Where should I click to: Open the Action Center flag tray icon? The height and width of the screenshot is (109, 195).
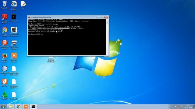176,107
